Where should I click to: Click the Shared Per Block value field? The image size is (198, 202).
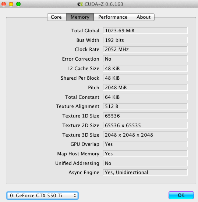click(x=145, y=78)
